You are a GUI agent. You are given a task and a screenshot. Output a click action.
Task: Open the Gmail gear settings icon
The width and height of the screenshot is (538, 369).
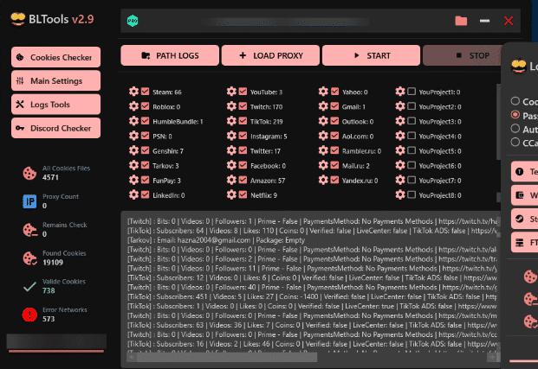pos(323,106)
